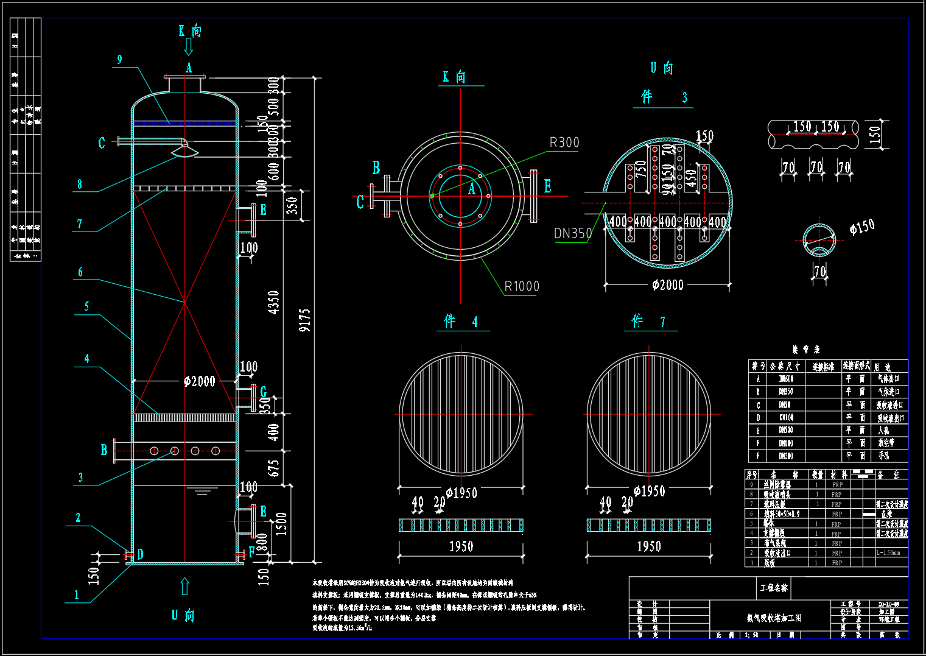
Task: Select the 吸收液喷头 row in parts list
Action: [x=826, y=495]
